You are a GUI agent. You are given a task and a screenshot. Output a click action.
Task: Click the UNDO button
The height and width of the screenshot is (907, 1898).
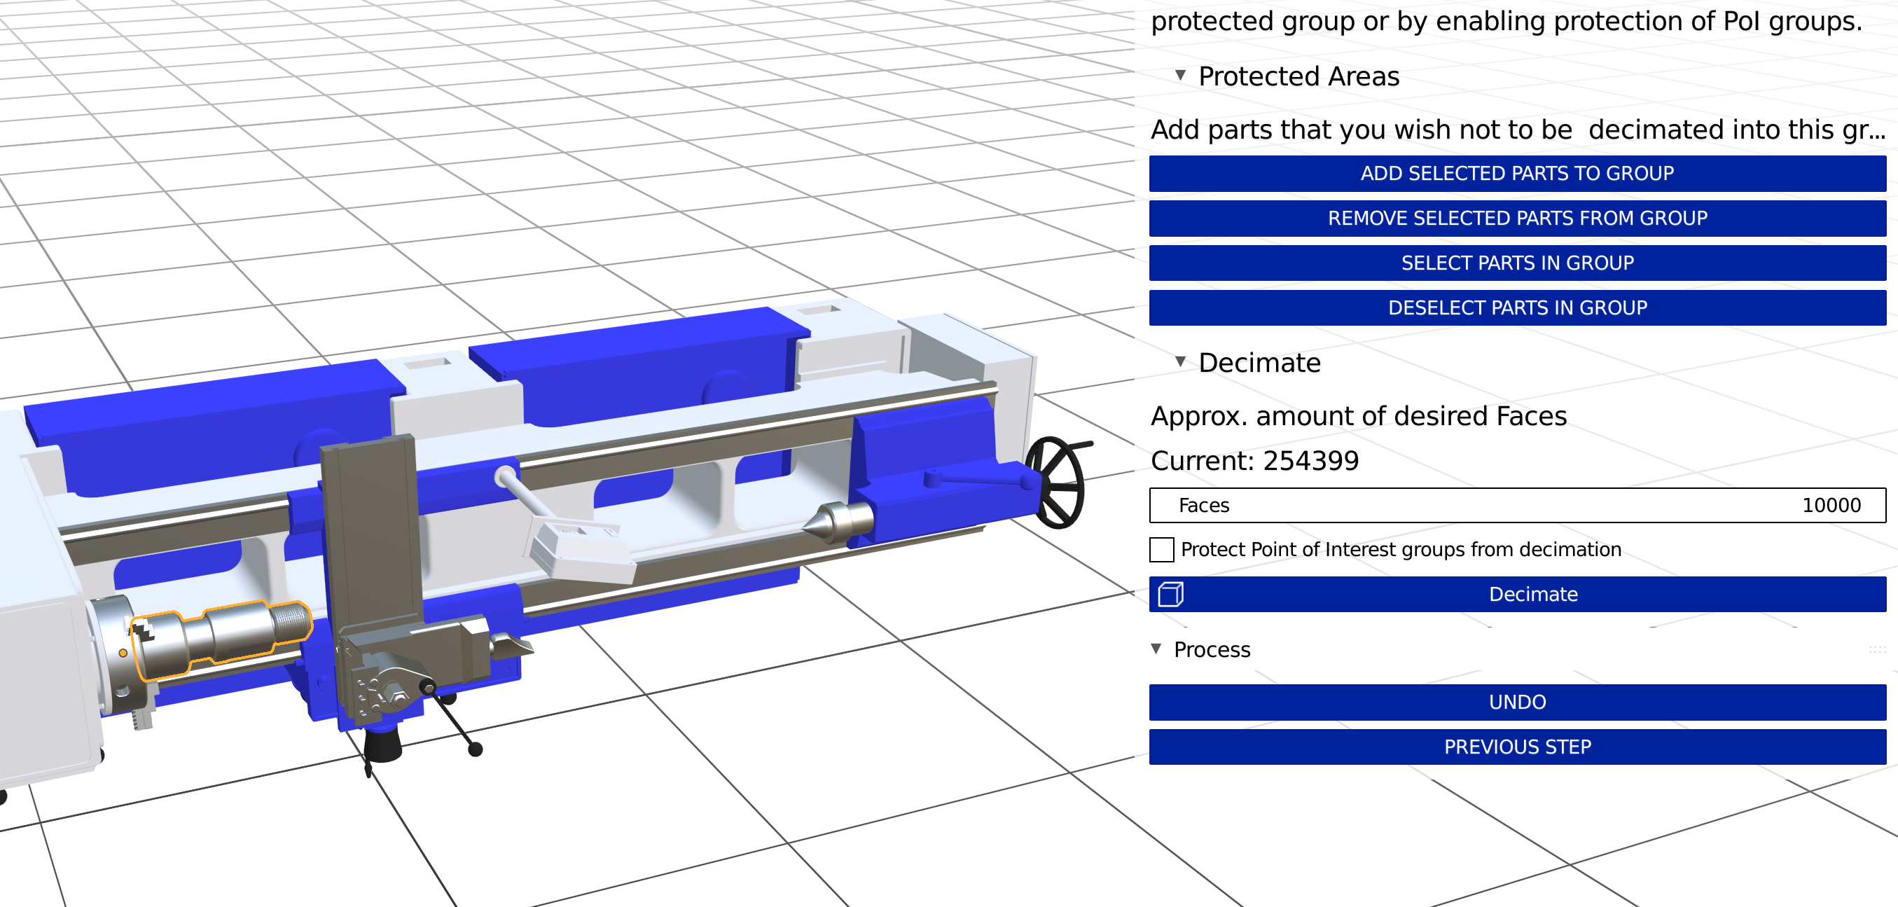[1517, 702]
